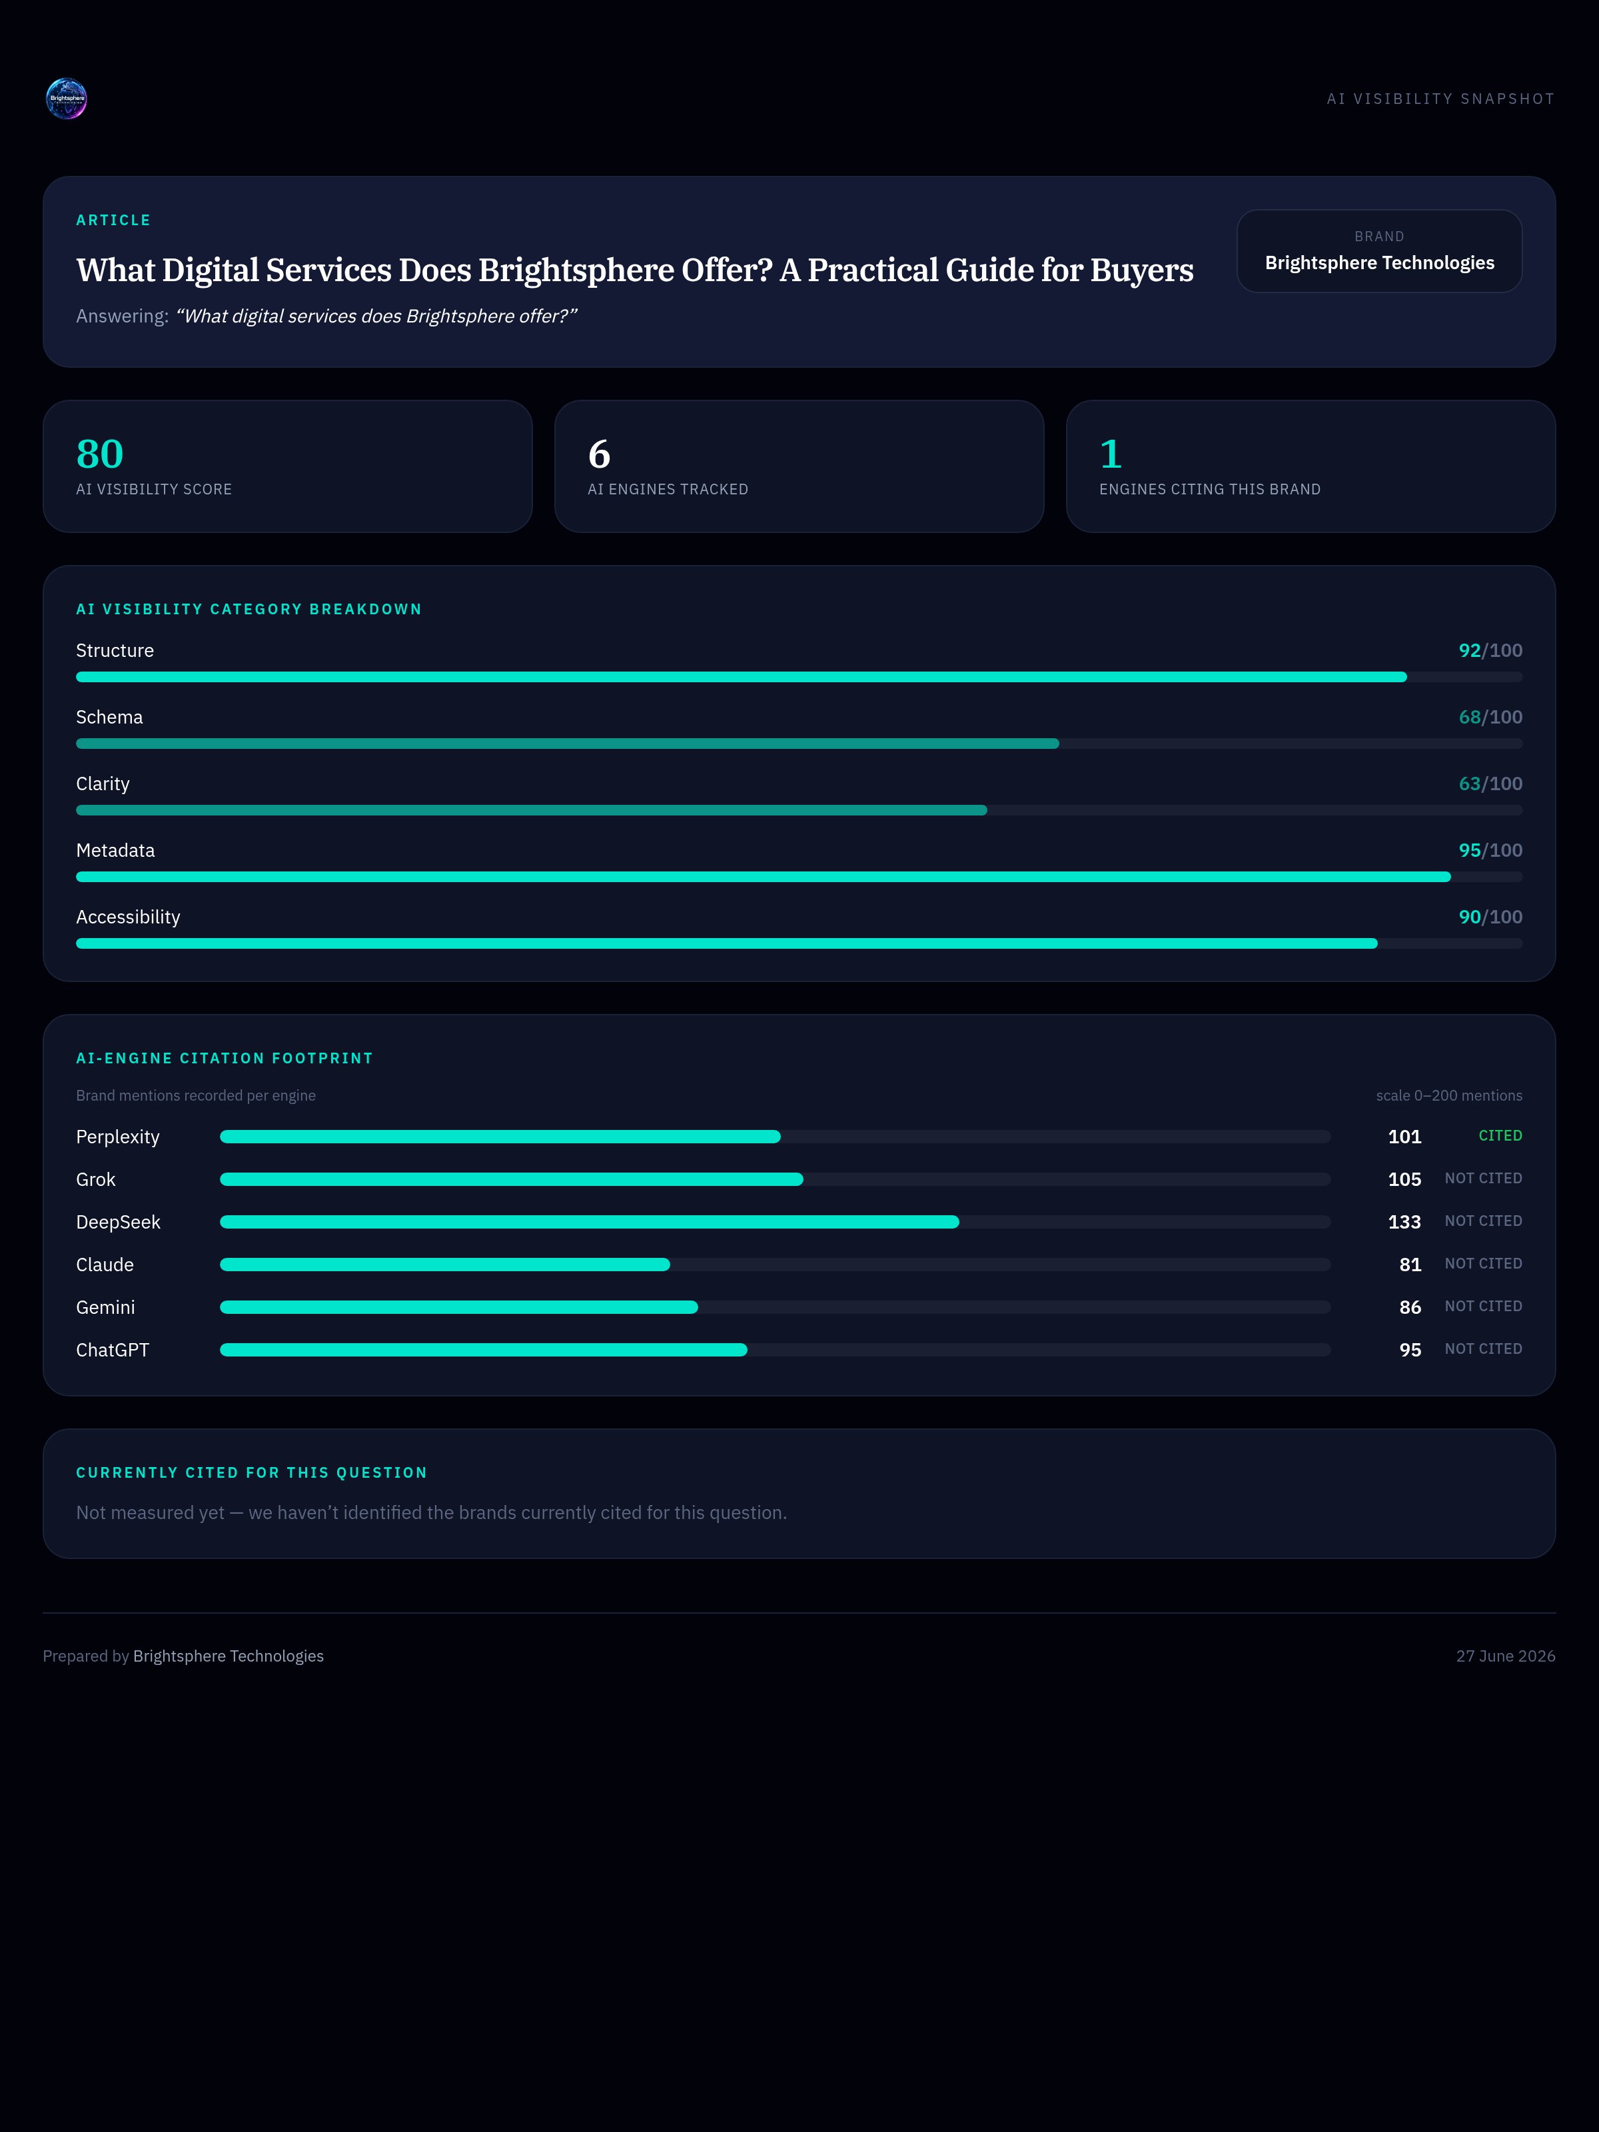This screenshot has width=1599, height=2132.
Task: Click the Brightsphere globe logo
Action: click(x=67, y=99)
